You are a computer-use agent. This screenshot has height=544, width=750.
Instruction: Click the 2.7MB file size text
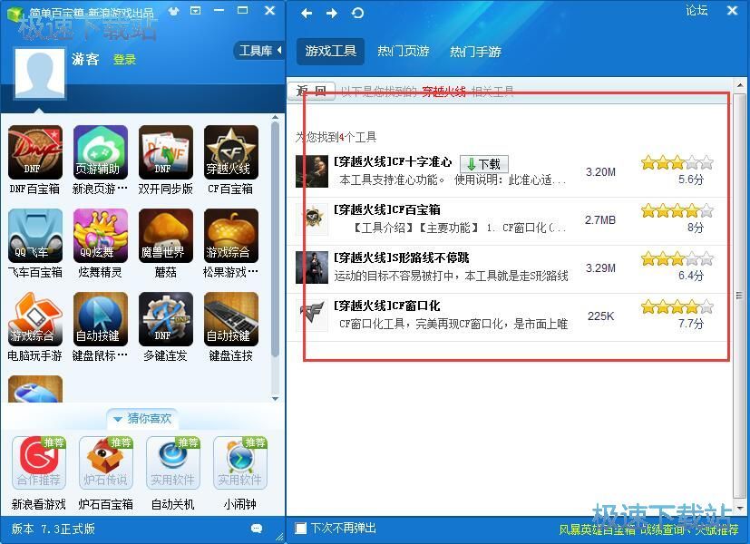click(600, 220)
